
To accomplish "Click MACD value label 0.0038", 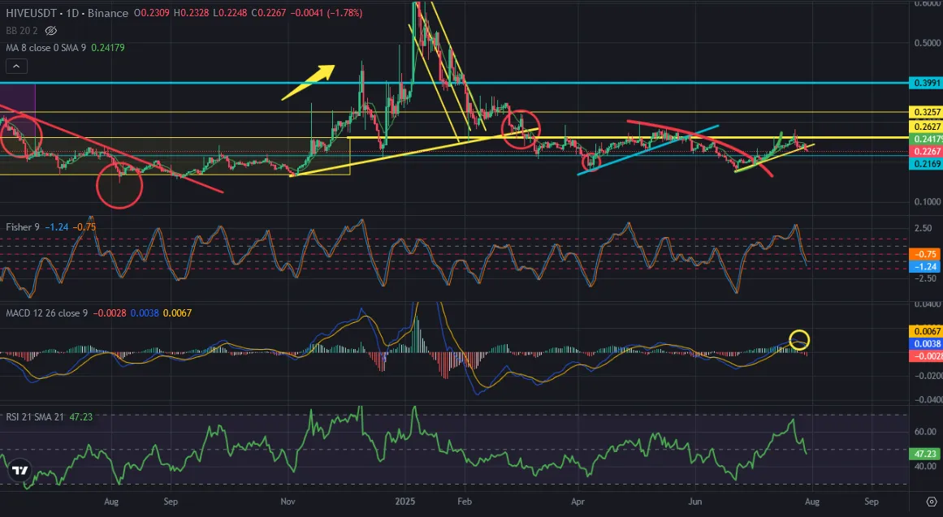I will (926, 344).
